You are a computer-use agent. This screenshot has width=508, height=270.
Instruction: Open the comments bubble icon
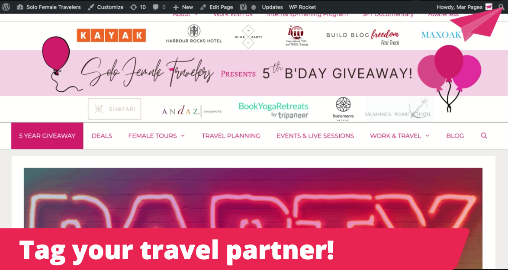coord(159,7)
